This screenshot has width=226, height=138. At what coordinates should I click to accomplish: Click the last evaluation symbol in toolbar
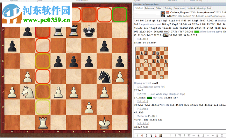222,136
